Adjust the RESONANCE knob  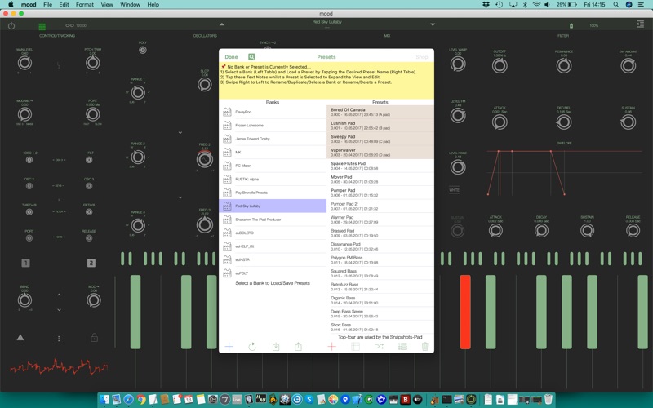click(x=564, y=65)
